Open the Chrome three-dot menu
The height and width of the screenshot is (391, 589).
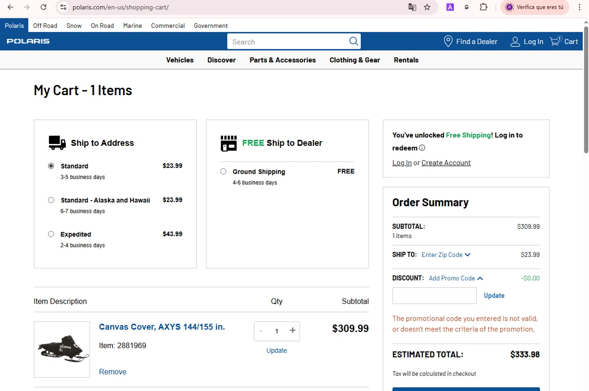(579, 7)
